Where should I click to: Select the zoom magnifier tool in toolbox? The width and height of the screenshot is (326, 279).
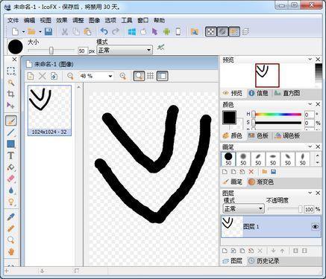point(10,240)
